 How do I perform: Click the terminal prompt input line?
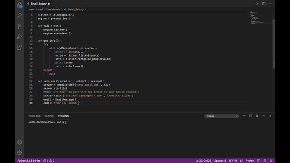pos(48,122)
